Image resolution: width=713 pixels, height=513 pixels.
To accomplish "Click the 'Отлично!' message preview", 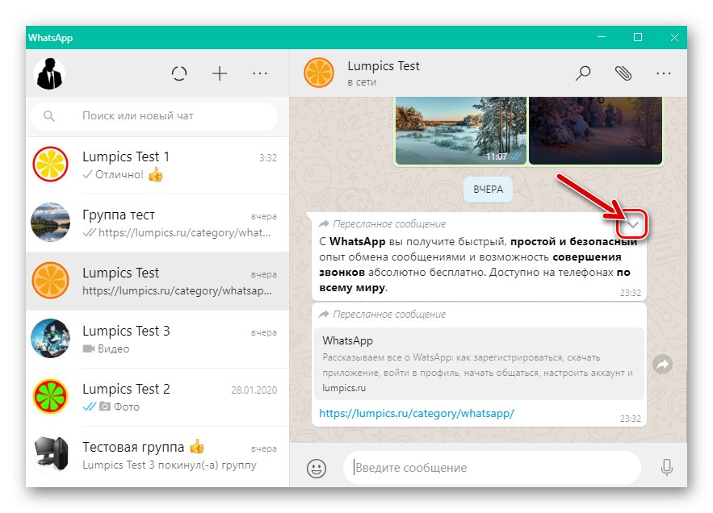I will point(120,175).
